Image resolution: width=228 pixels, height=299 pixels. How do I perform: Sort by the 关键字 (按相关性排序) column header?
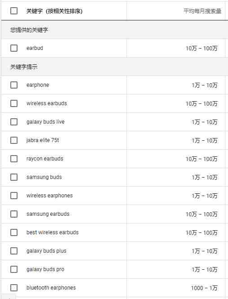tap(54, 11)
